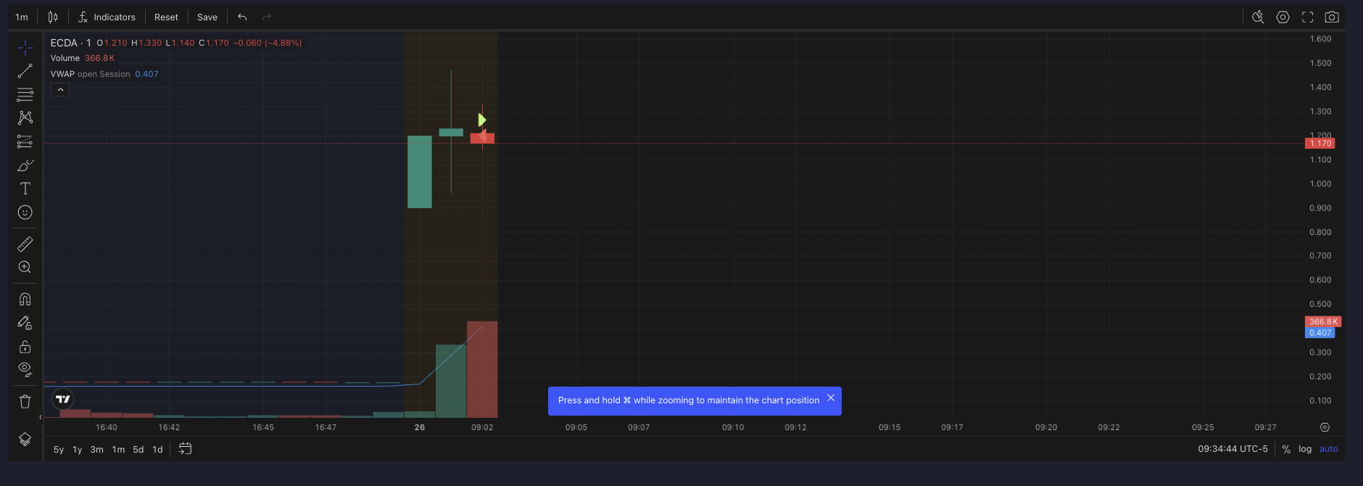The height and width of the screenshot is (486, 1363).
Task: Select the Crosshair cursor tool
Action: [25, 48]
